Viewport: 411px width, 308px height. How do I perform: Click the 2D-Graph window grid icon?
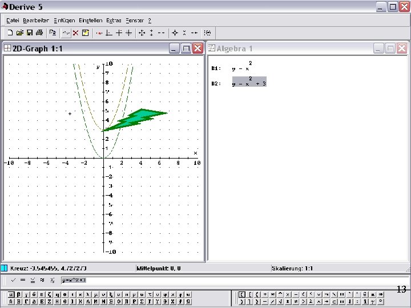(7, 48)
